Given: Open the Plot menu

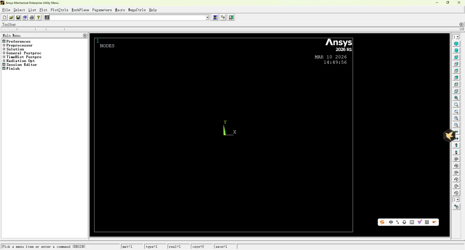Looking at the screenshot, I should (43, 10).
